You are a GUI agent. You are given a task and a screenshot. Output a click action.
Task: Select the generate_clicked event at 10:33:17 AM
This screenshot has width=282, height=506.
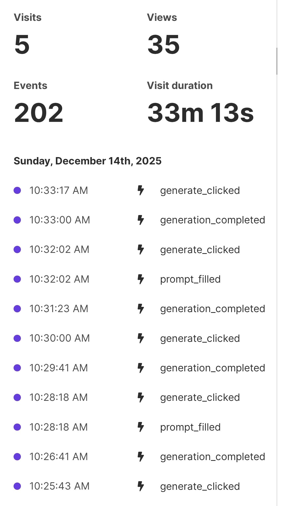[200, 191]
